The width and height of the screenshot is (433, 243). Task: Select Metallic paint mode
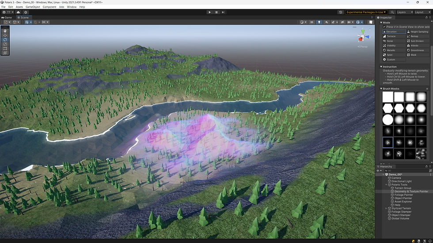pyautogui.click(x=394, y=50)
